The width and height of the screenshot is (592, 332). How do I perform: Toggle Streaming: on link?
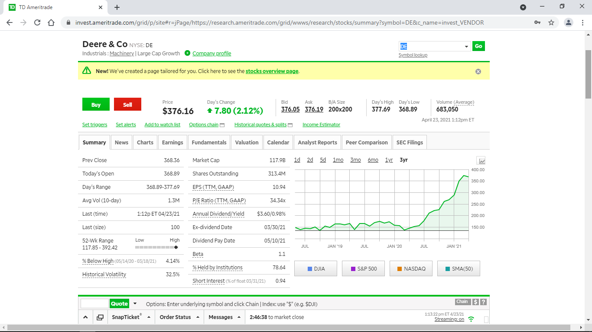[x=449, y=319]
